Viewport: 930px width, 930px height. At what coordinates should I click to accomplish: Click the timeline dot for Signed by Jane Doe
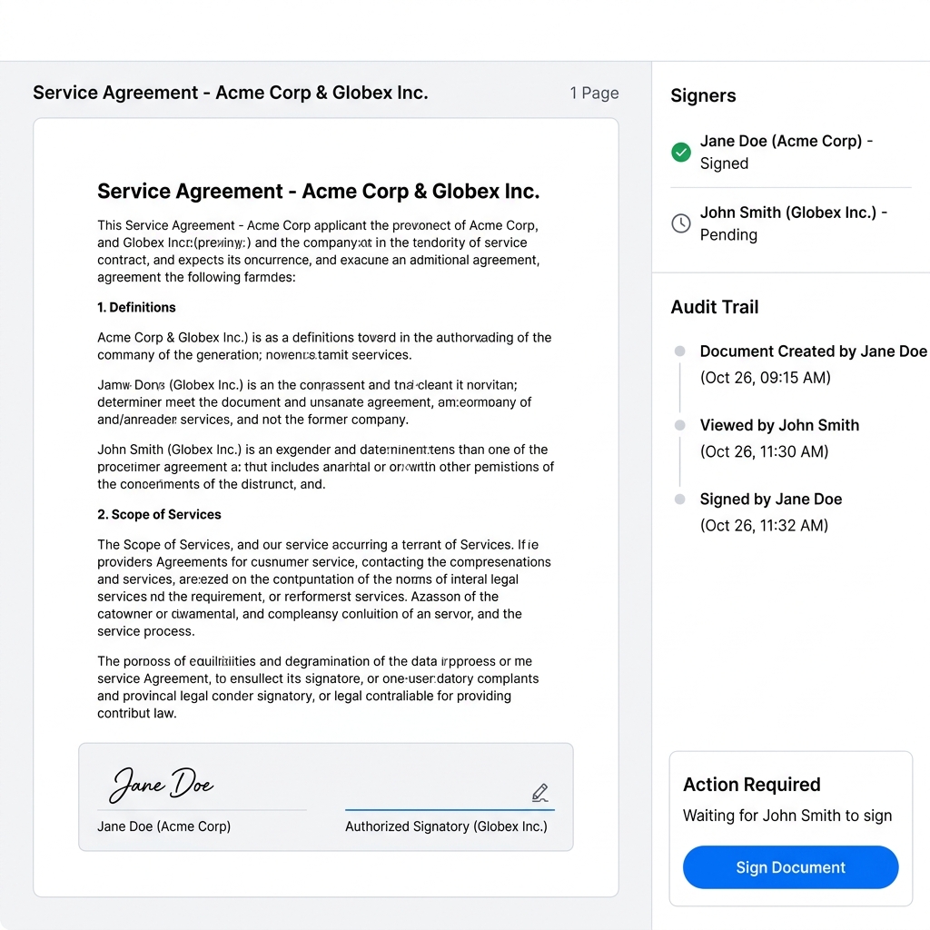(679, 500)
